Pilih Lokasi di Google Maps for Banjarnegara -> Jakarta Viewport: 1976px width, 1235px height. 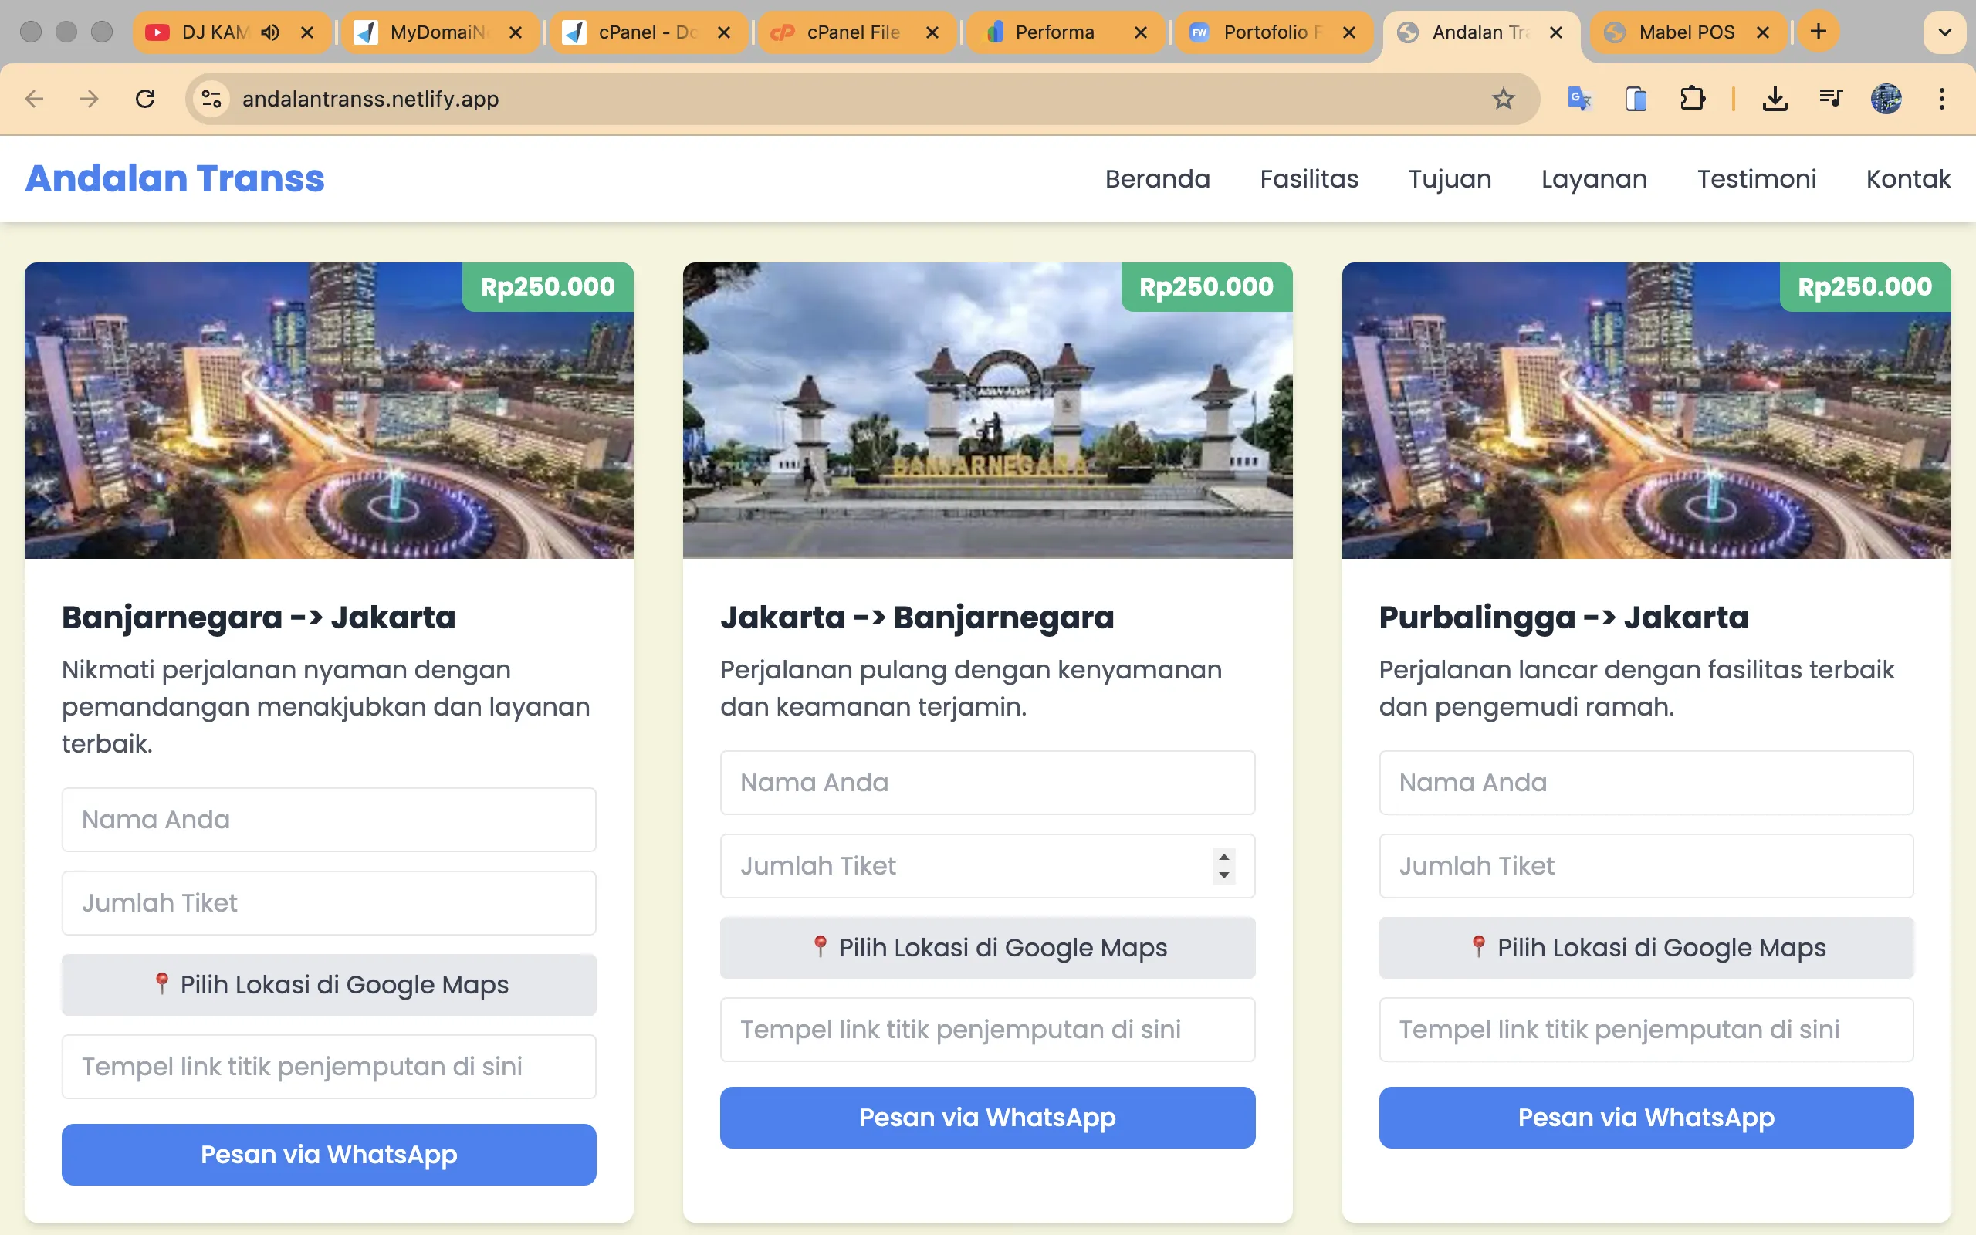pos(329,984)
